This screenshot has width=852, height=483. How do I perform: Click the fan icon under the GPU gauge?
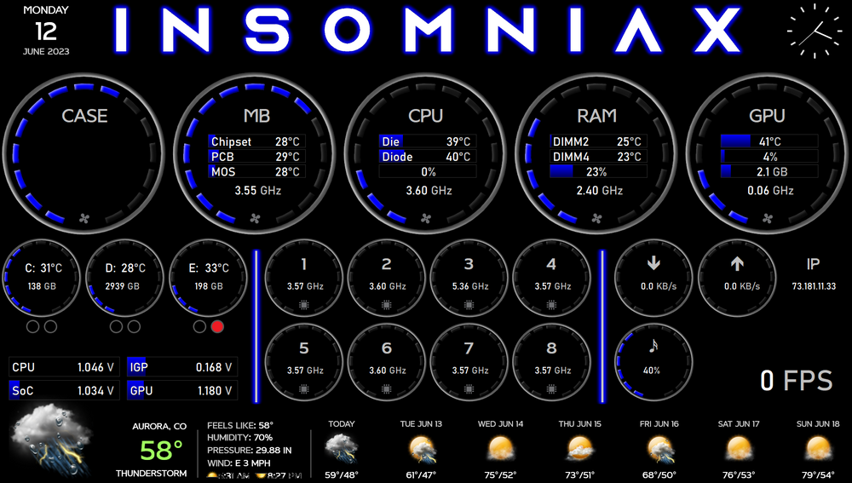(766, 218)
